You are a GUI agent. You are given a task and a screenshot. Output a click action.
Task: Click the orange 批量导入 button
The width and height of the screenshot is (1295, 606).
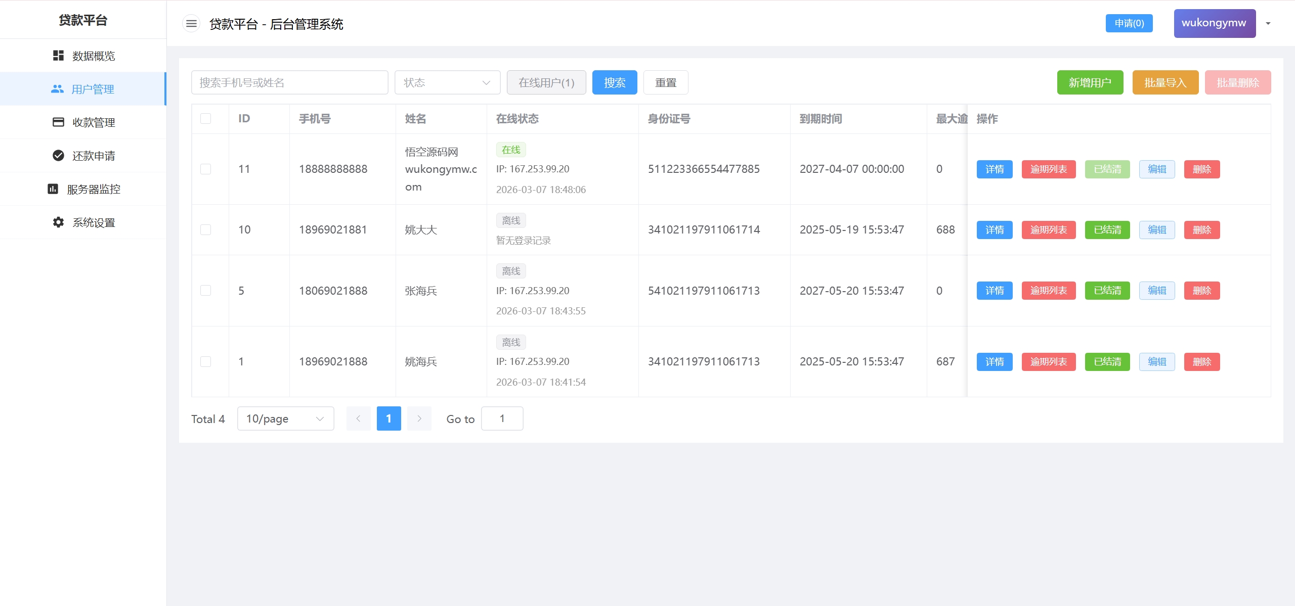pos(1165,82)
